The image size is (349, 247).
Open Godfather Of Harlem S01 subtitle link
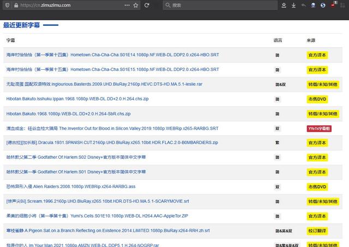tap(76, 172)
